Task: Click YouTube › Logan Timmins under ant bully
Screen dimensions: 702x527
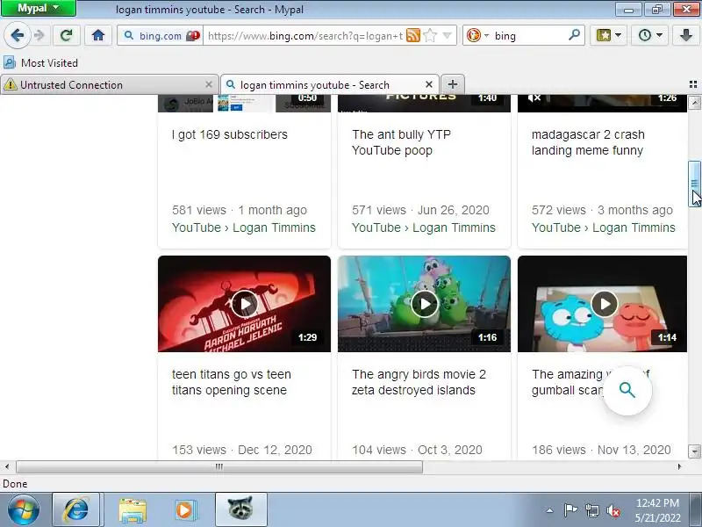Action: [x=424, y=227]
